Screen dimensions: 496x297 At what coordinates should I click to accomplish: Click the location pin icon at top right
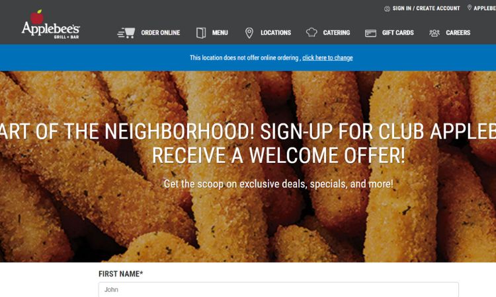tap(470, 7)
